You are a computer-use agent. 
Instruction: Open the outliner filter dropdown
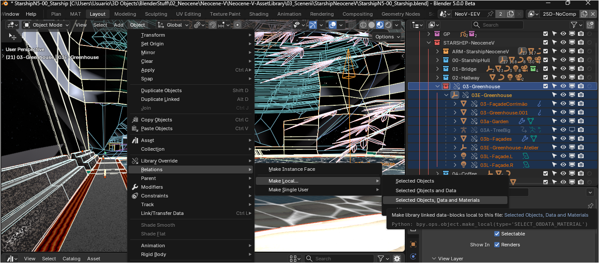[x=576, y=25]
